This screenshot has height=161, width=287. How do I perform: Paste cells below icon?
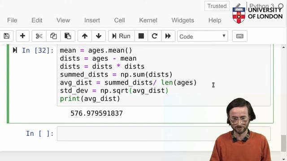pyautogui.click(x=68, y=36)
